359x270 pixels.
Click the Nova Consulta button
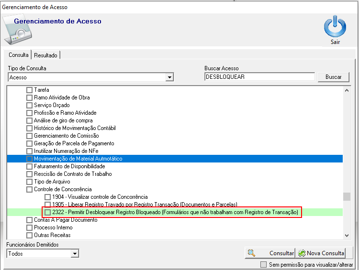pos(321,253)
